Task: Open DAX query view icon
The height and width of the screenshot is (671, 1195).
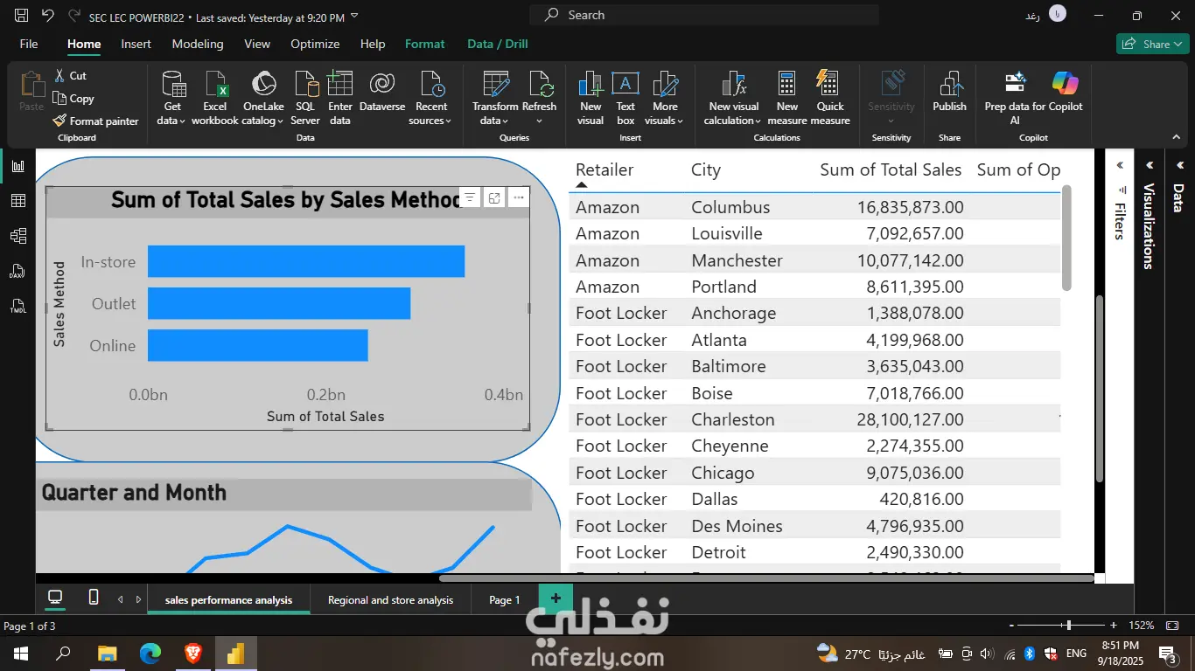Action: pos(17,271)
